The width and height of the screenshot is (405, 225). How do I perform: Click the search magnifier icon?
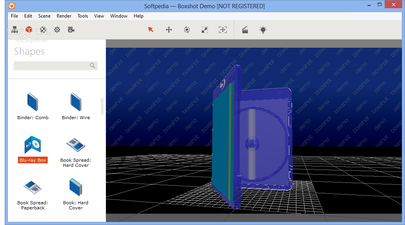[x=93, y=66]
